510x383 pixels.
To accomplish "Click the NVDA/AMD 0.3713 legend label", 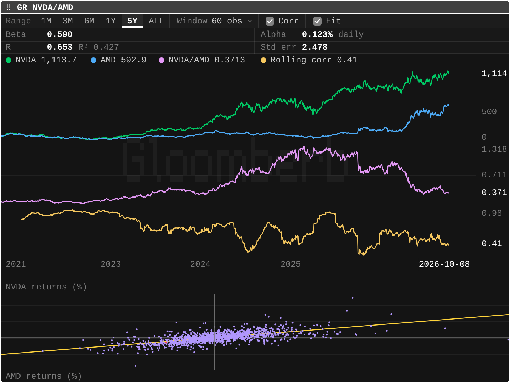I will tap(207, 60).
